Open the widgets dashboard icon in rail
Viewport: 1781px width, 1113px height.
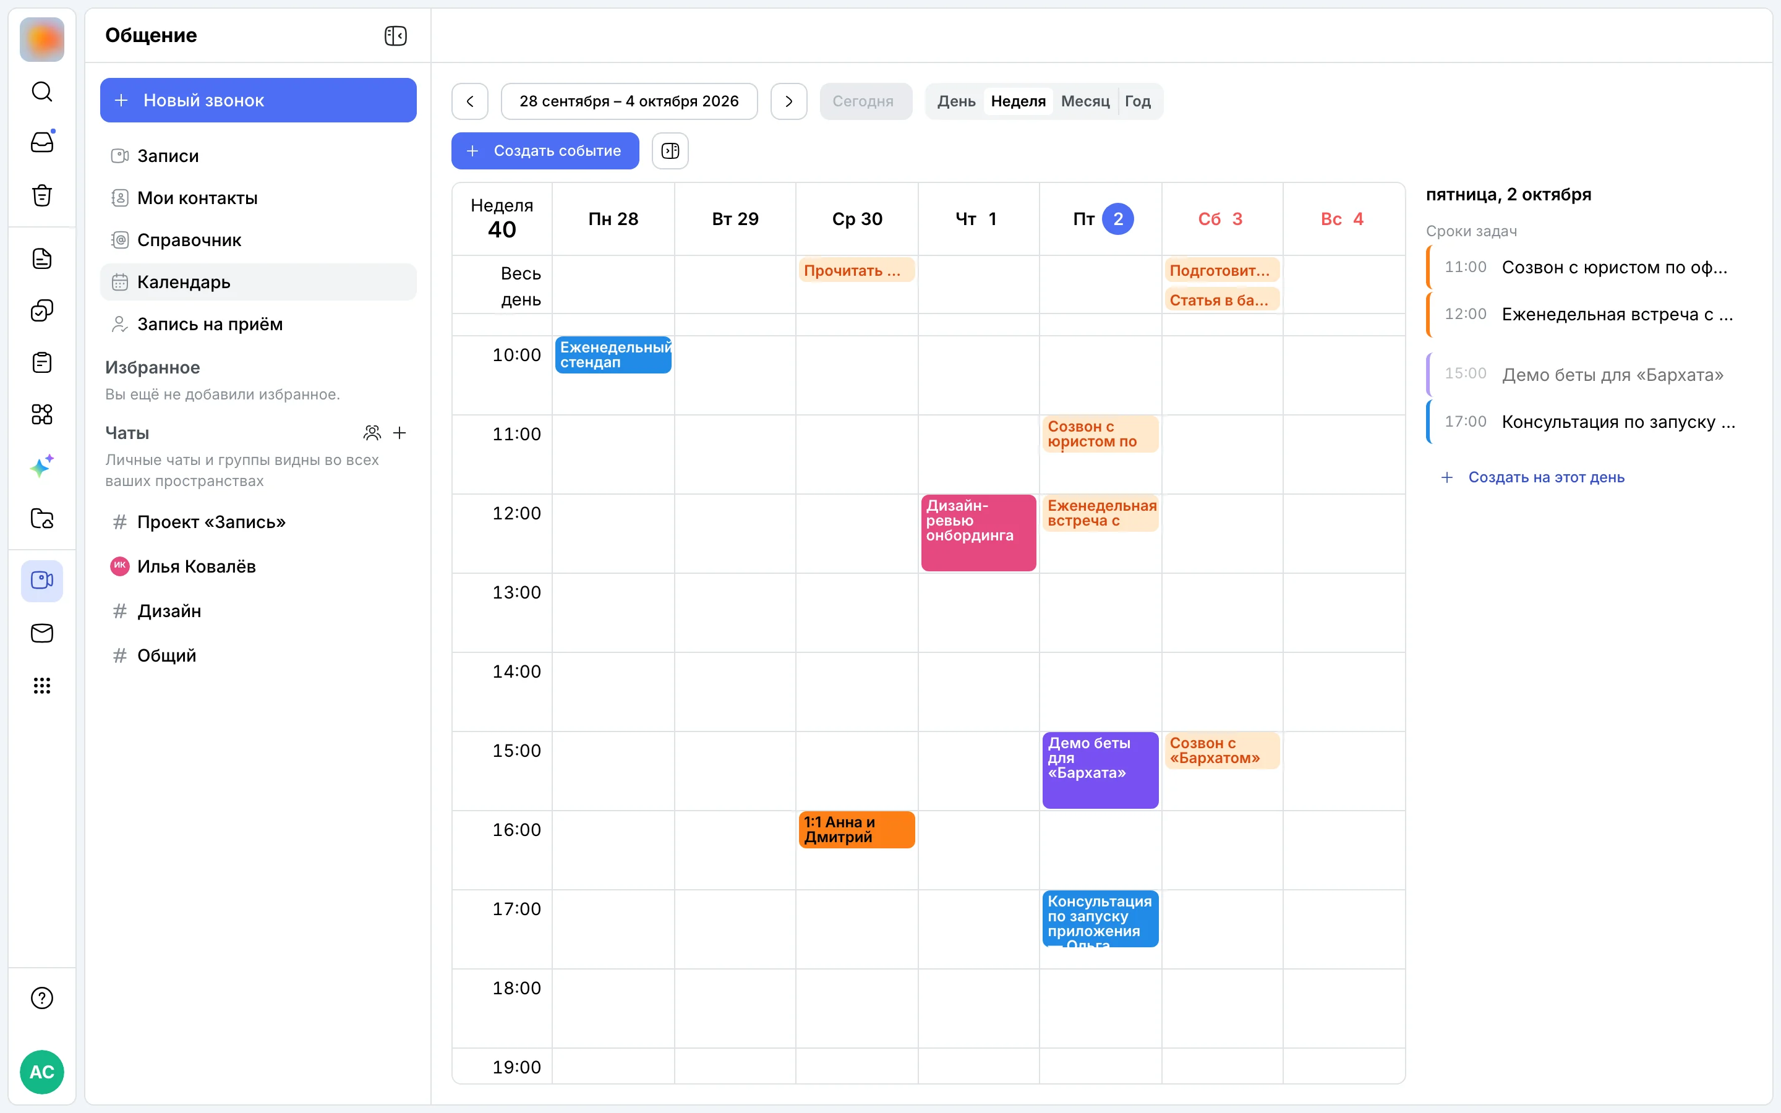point(42,414)
